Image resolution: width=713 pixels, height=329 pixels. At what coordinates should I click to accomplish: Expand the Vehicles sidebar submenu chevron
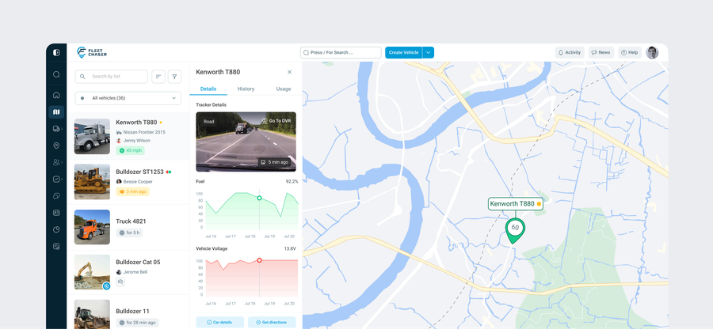coord(63,129)
